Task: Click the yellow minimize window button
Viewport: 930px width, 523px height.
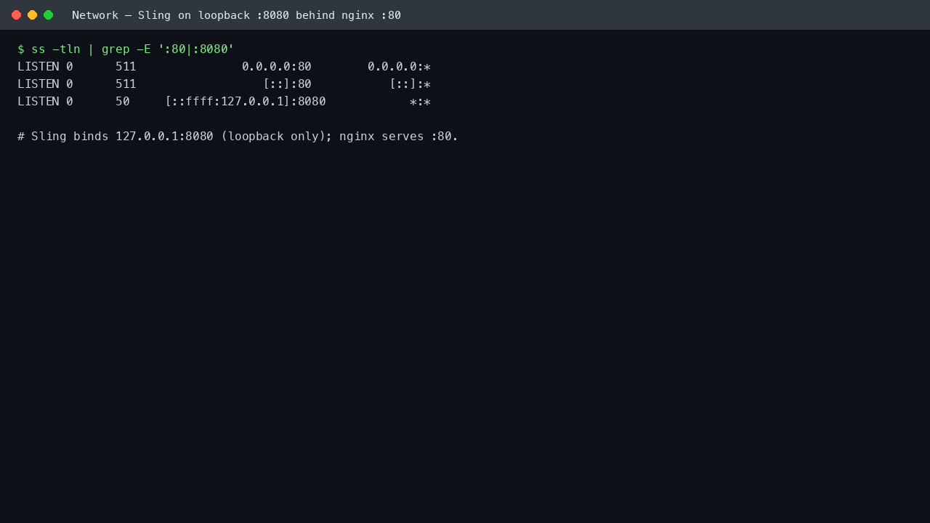Action: [x=32, y=15]
